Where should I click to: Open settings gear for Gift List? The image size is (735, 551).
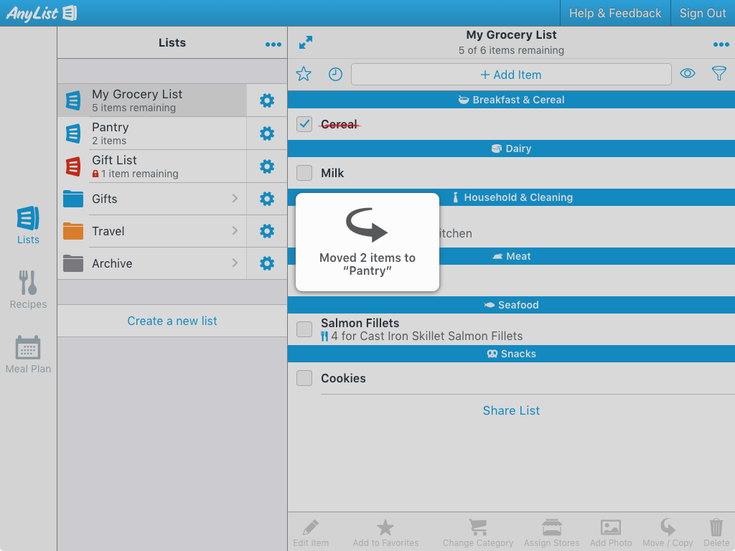coord(267,166)
